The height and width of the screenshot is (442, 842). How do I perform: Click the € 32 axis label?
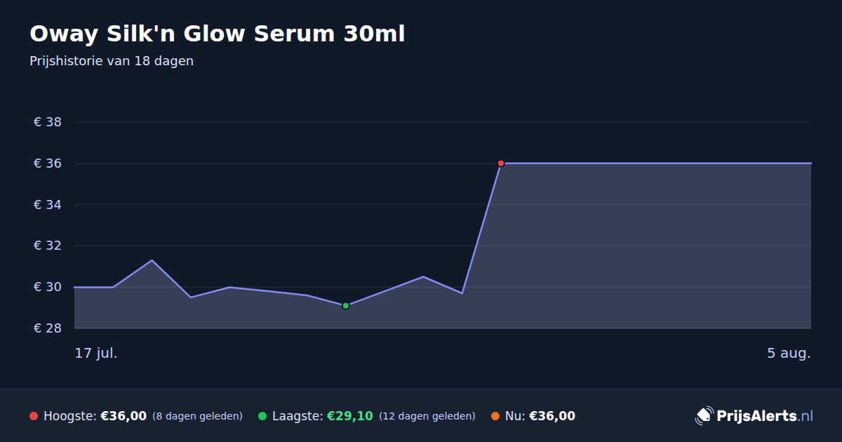[x=48, y=246]
